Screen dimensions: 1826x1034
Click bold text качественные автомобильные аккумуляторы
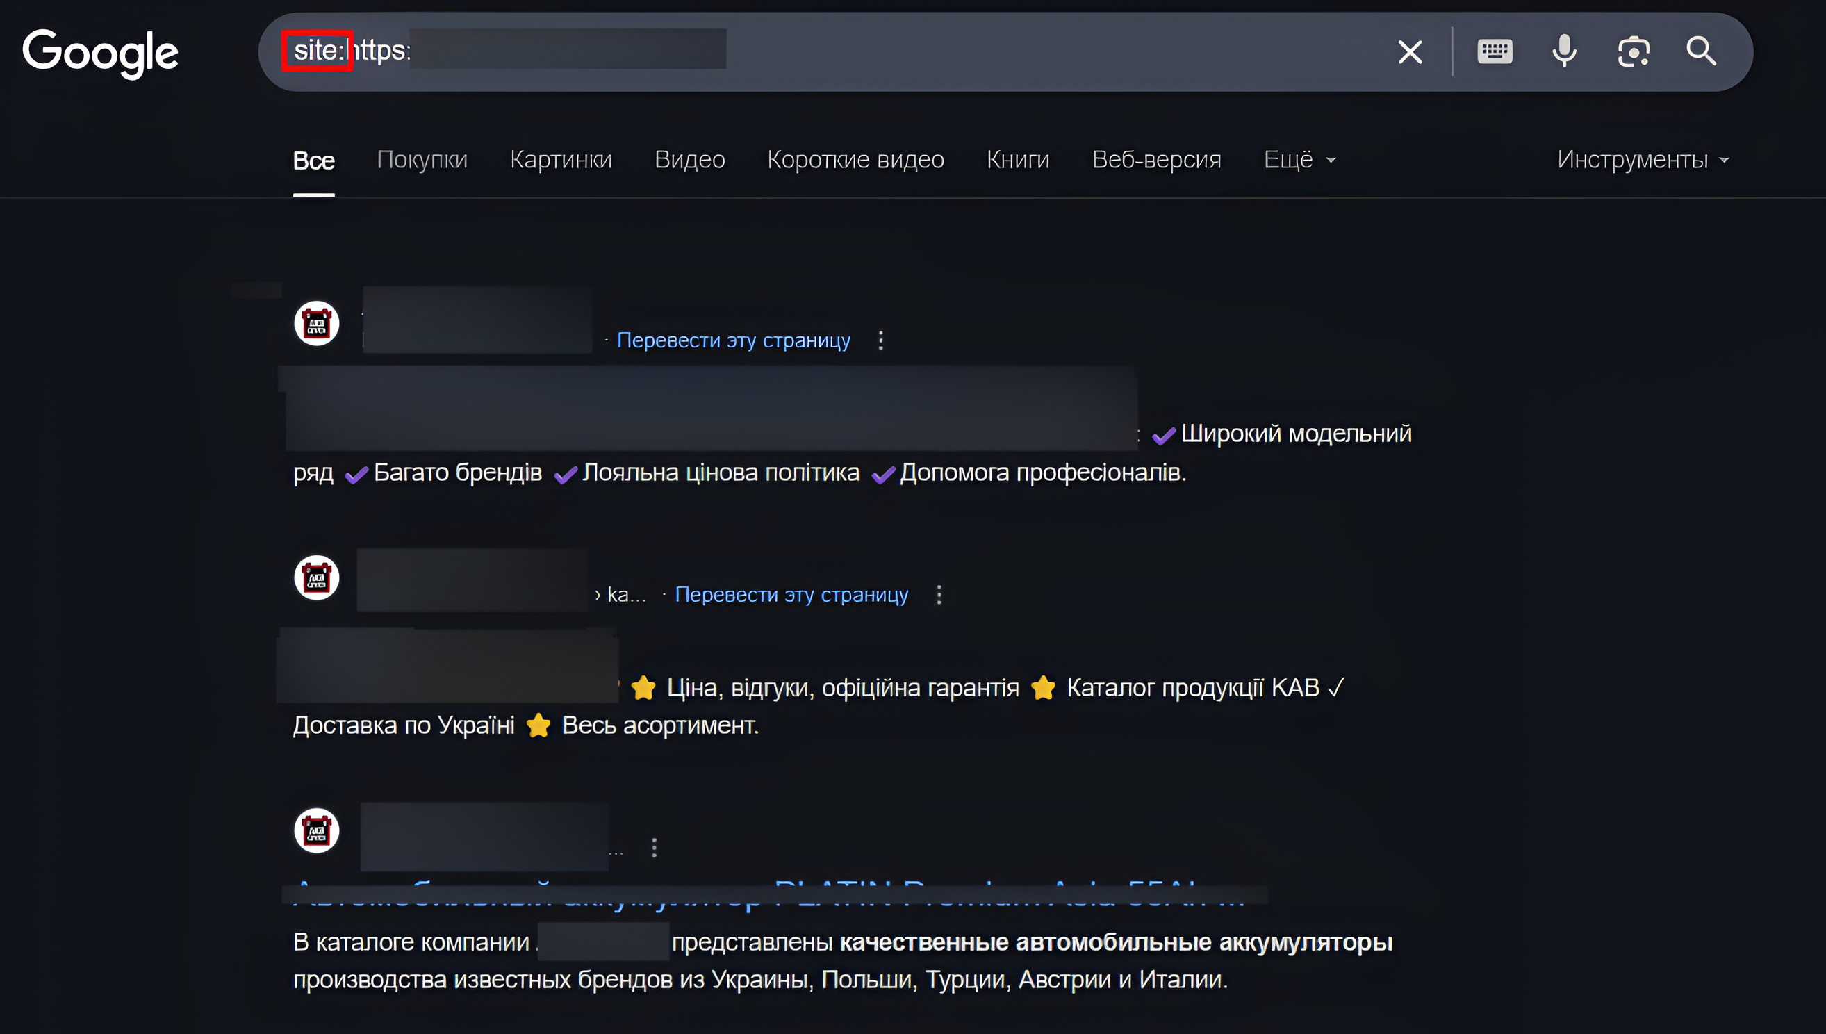point(1116,942)
